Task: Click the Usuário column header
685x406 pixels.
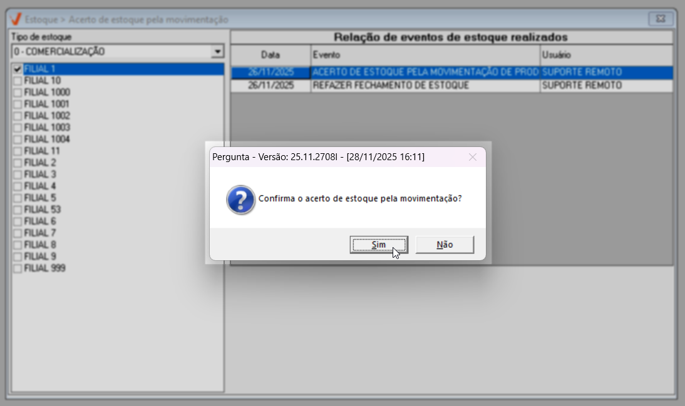Action: (x=606, y=55)
